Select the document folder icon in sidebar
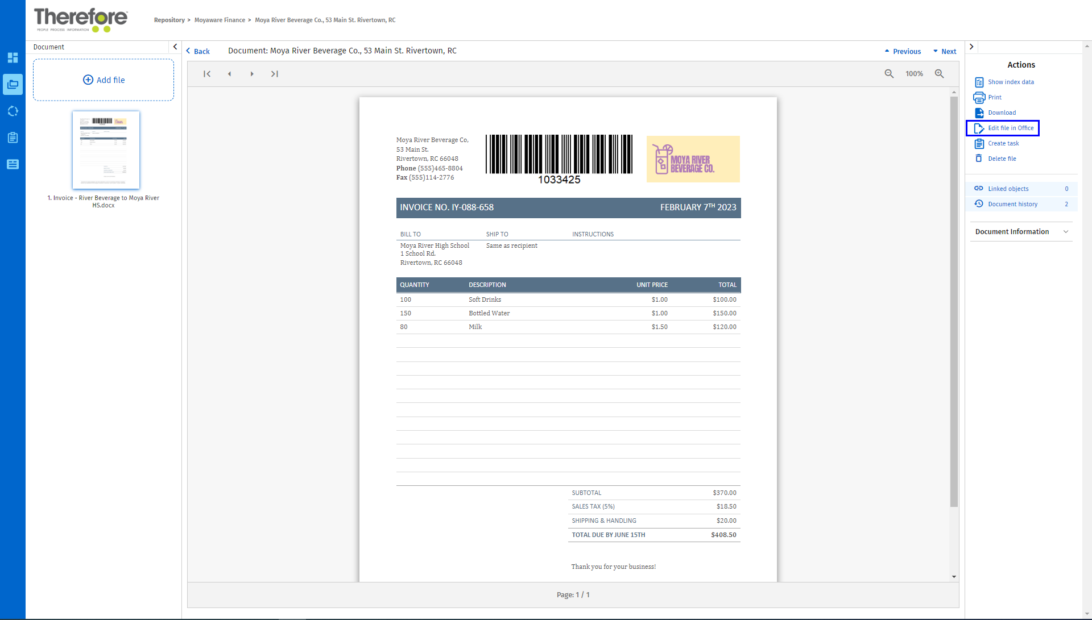 click(x=13, y=84)
